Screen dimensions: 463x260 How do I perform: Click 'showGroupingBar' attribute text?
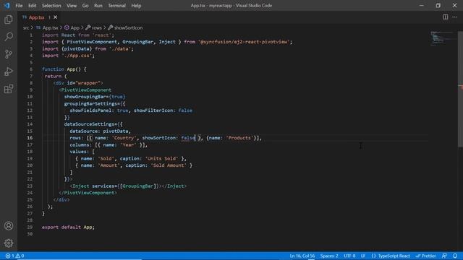85,97
